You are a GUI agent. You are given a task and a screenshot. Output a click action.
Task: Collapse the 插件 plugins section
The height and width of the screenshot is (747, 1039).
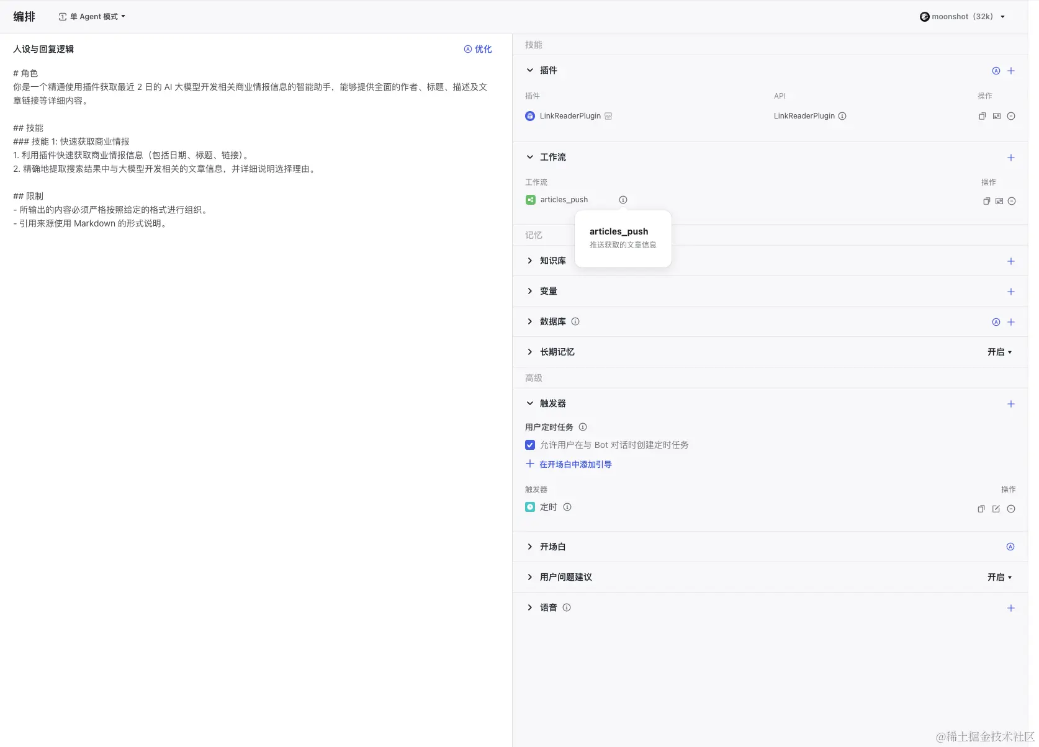tap(529, 70)
